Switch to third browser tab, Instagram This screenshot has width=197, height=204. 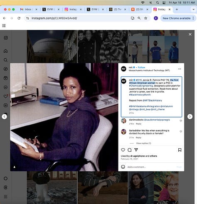click(x=73, y=9)
